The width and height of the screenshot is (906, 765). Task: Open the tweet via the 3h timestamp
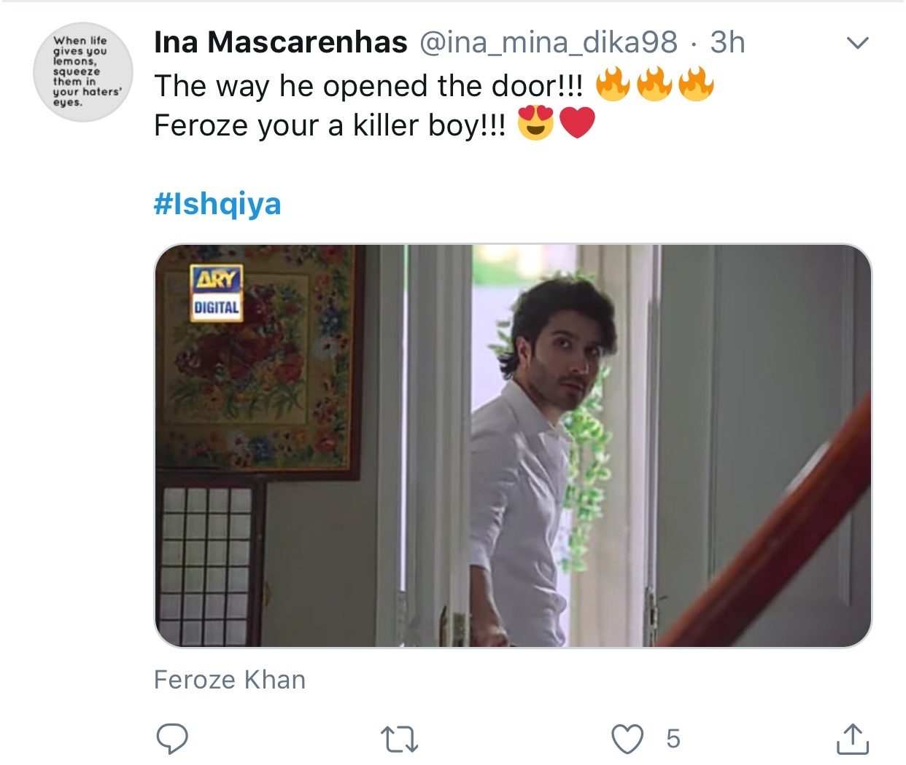point(728,42)
